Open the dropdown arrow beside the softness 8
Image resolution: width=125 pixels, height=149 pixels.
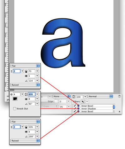37,99
